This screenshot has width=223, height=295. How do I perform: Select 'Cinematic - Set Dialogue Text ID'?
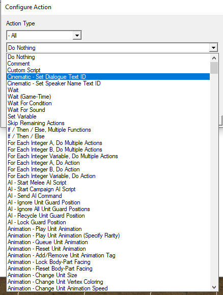108,77
